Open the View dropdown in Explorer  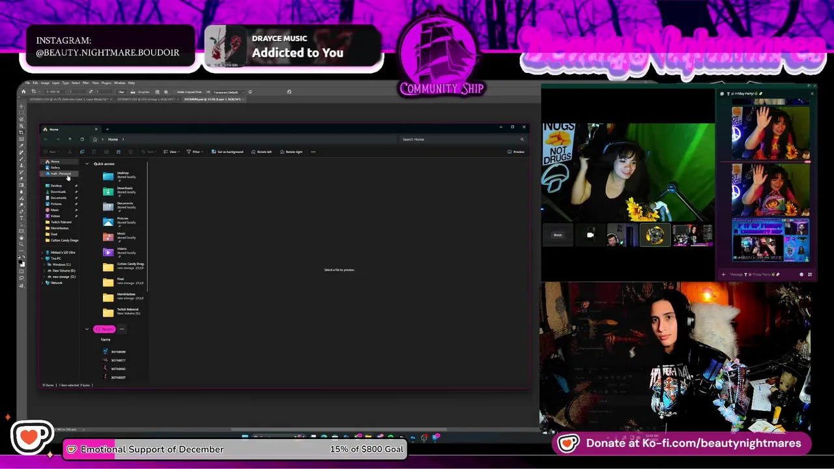[171, 152]
